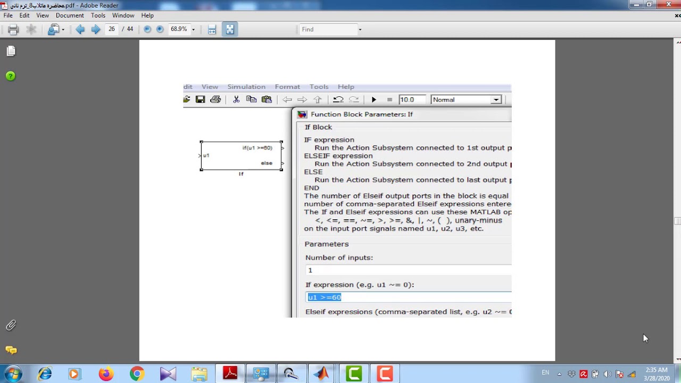Click the green help question-mark icon
Viewport: 681px width, 383px height.
[x=11, y=76]
